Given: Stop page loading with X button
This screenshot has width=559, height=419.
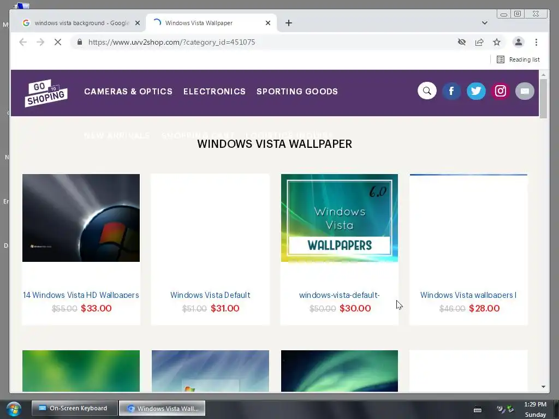Looking at the screenshot, I should (58, 43).
